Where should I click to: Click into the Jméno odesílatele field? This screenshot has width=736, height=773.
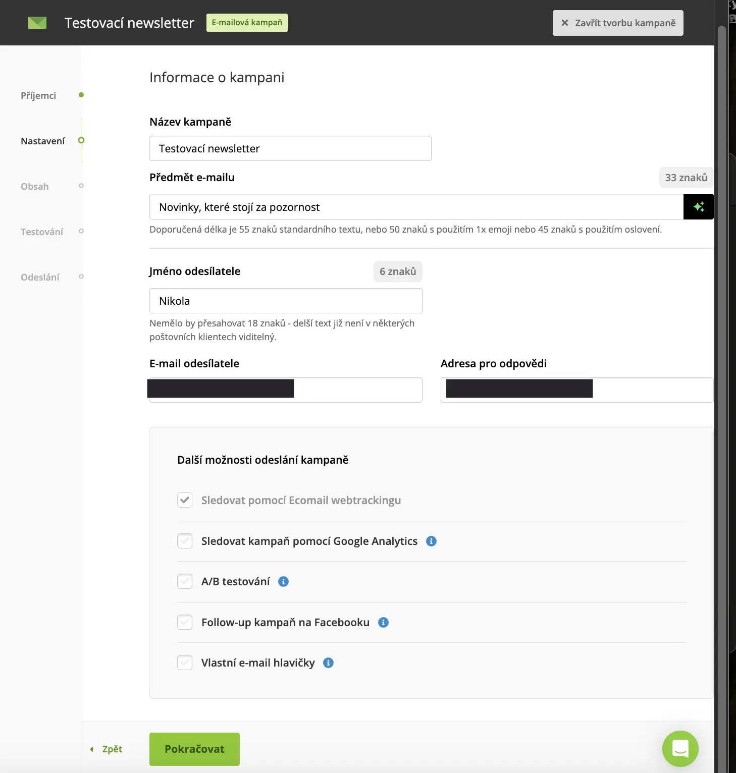coord(286,301)
